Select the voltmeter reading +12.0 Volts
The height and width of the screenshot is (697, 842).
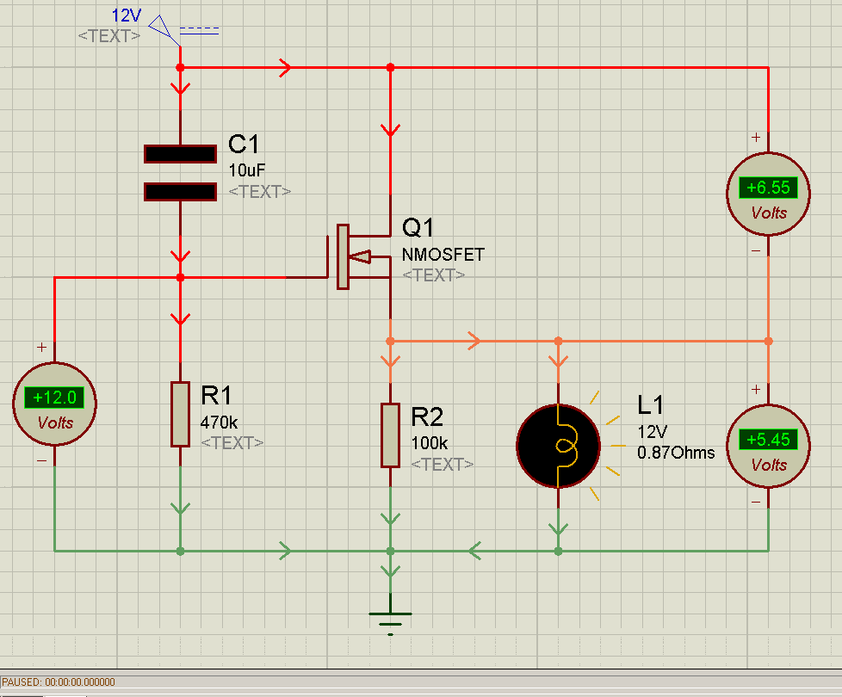(x=55, y=404)
